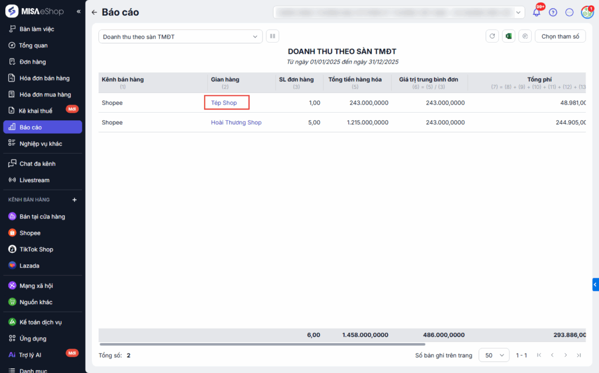Go to the previous page of records

coord(552,355)
